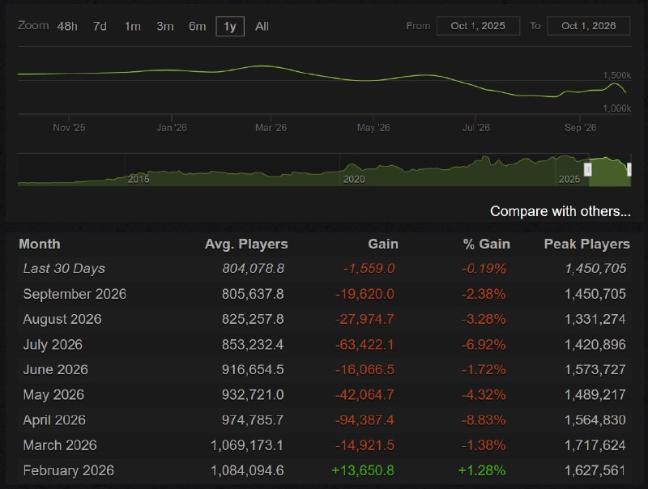Click peak players value 1,573,727
Viewport: 648px width, 489px height.
point(595,370)
